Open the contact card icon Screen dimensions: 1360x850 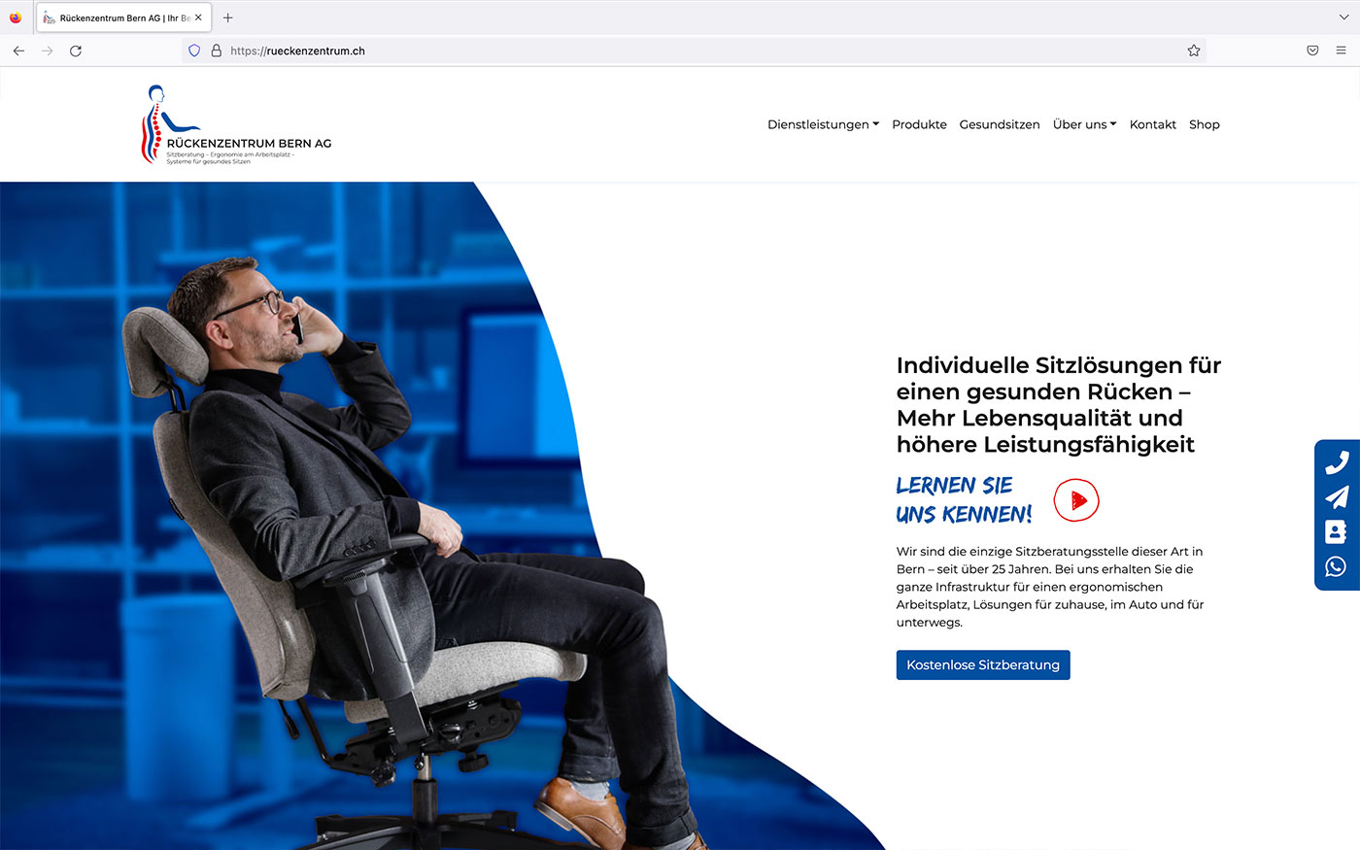1336,531
